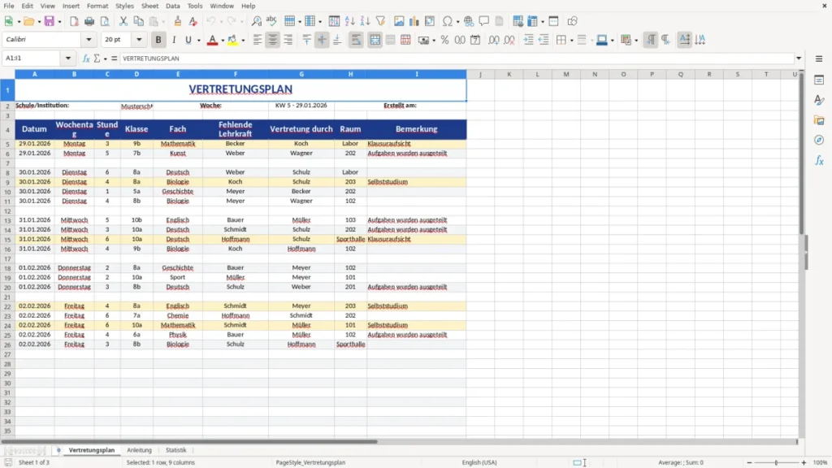Open Borders dropdown arrow
This screenshot has width=832, height=468.
coord(571,41)
